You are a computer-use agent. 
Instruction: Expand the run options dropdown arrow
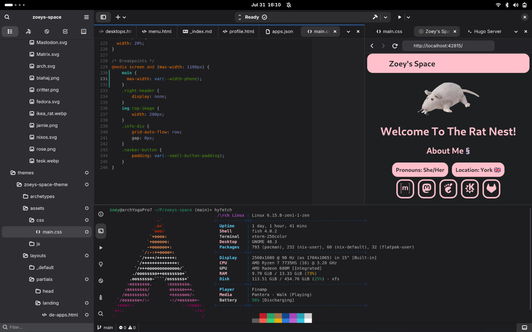pyautogui.click(x=408, y=17)
